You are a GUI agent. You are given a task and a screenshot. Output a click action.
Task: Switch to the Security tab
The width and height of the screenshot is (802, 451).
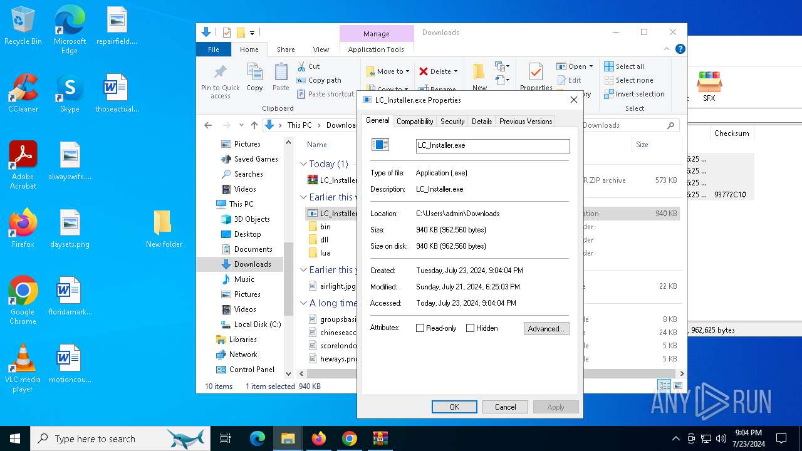click(452, 122)
